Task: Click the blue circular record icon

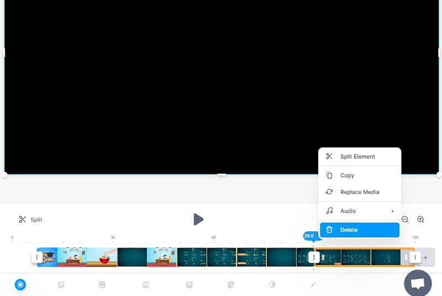Action: click(20, 284)
